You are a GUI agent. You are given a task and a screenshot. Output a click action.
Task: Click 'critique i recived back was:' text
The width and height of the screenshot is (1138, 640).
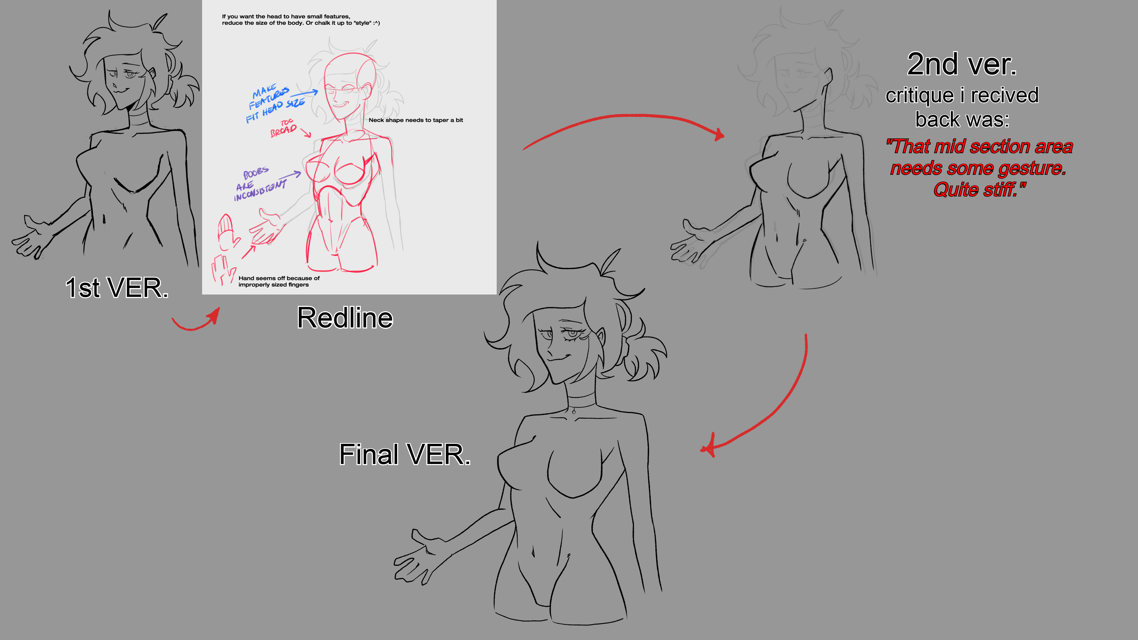click(962, 107)
